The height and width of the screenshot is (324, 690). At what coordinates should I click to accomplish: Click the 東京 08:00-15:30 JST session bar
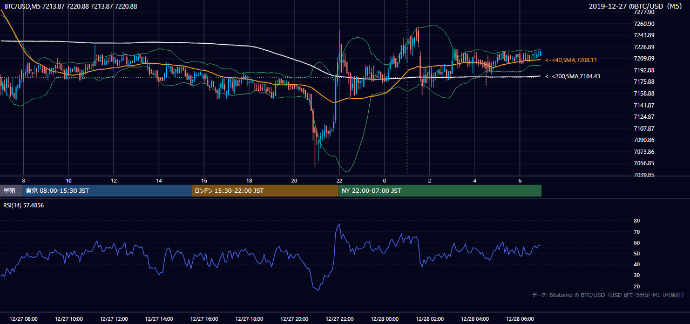coord(107,191)
